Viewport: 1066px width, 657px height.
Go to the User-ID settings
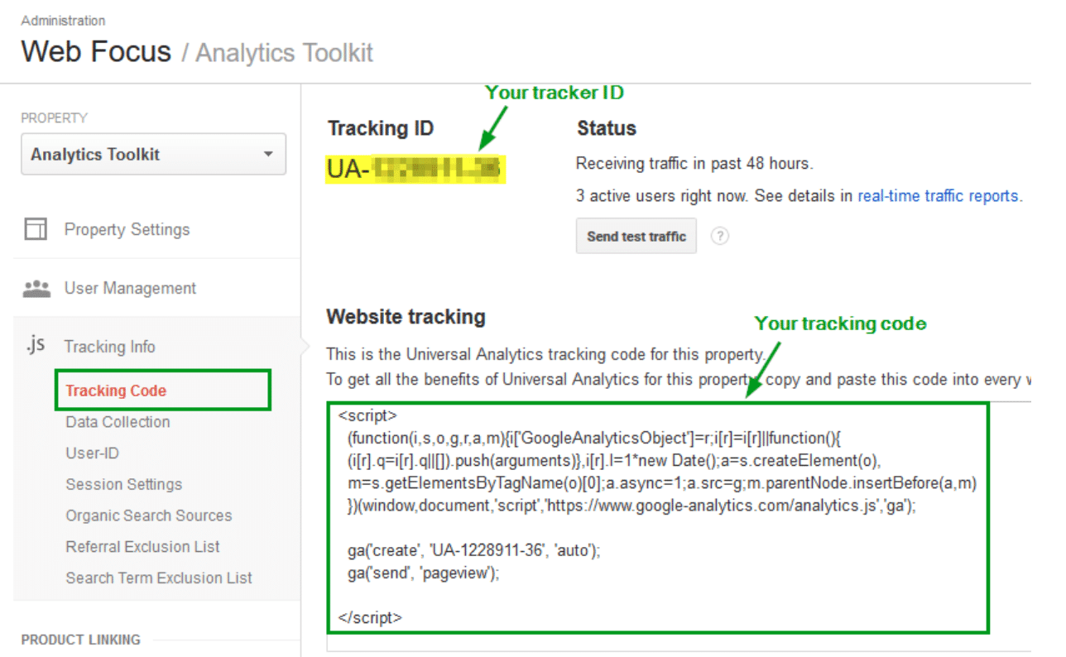coord(90,453)
